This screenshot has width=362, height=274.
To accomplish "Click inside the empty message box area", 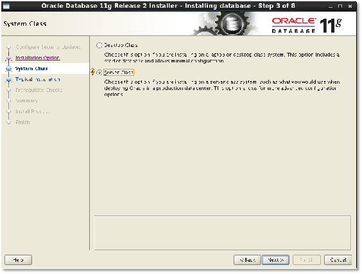I will [223, 233].
